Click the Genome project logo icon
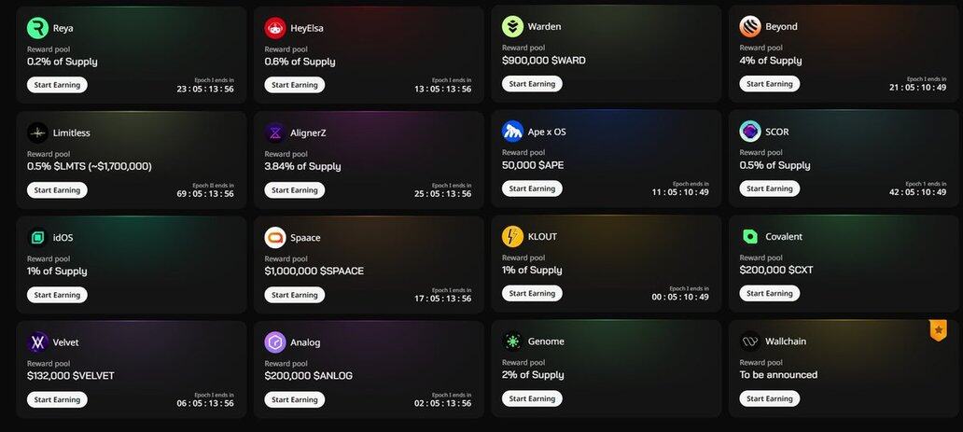 [x=512, y=341]
